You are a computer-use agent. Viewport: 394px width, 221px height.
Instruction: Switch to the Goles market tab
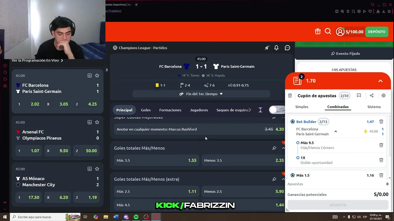pos(146,110)
